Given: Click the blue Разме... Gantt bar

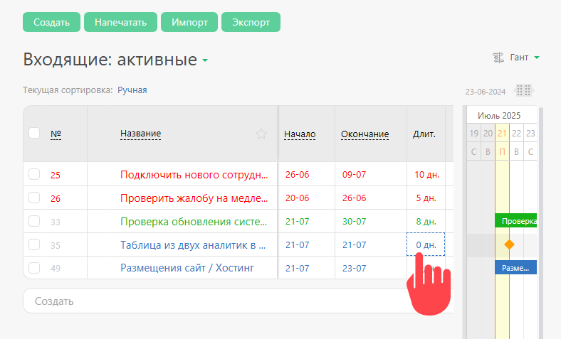Looking at the screenshot, I should tap(516, 267).
